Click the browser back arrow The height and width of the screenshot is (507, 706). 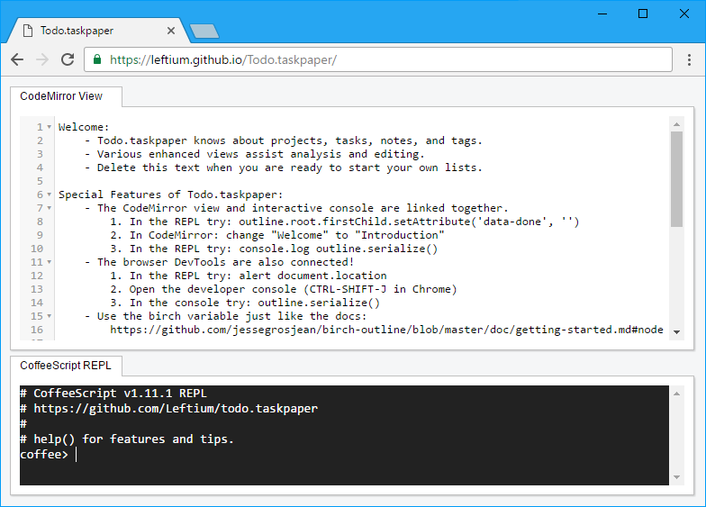click(x=17, y=59)
